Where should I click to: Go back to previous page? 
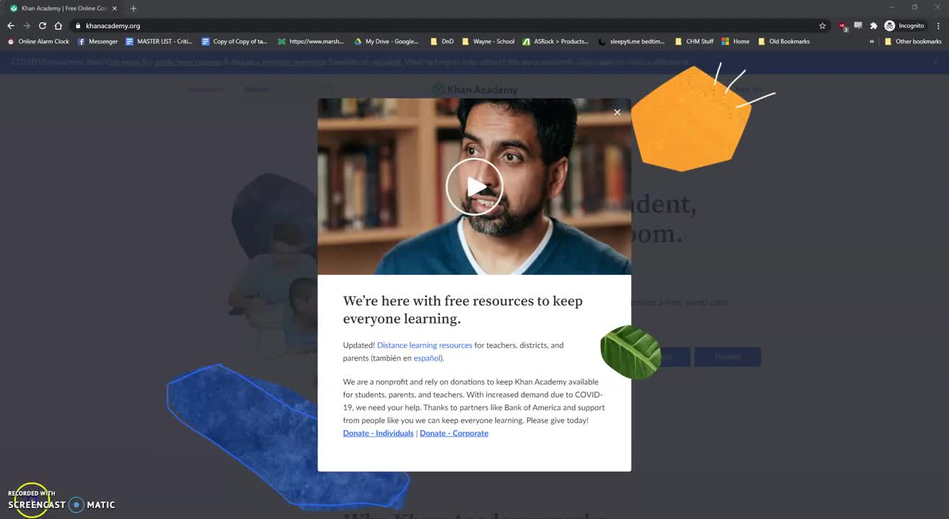coord(11,25)
